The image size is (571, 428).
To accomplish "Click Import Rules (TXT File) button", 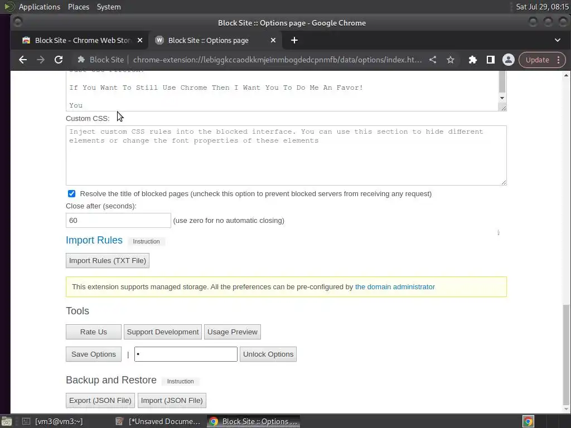I will point(108,261).
